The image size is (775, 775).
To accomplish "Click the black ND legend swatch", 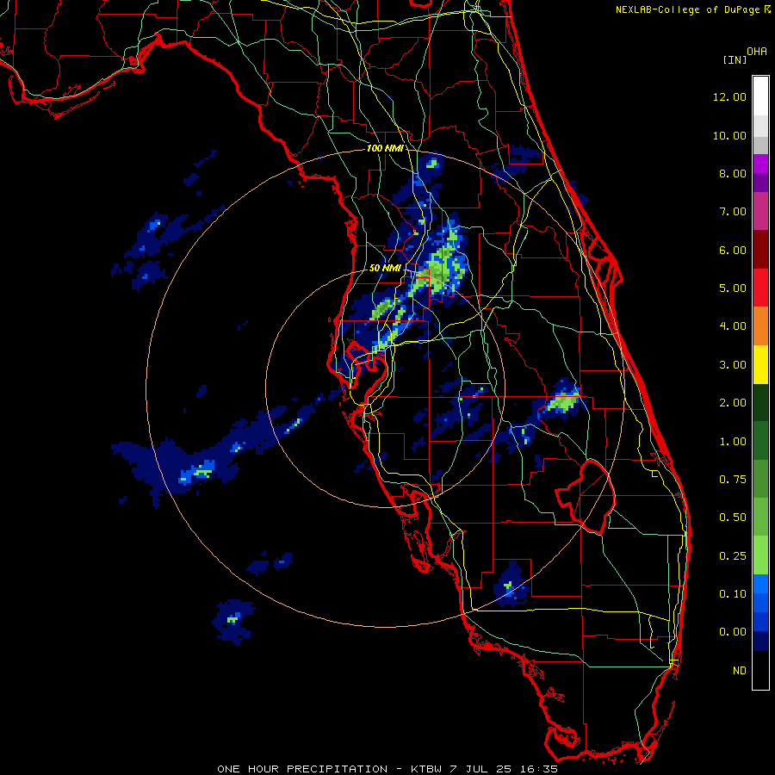I will click(760, 670).
